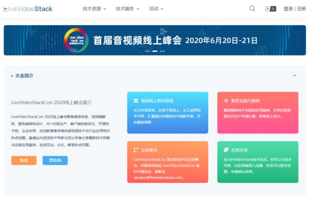
Task: Select the active middle carousel indicator
Action: [x=155, y=51]
